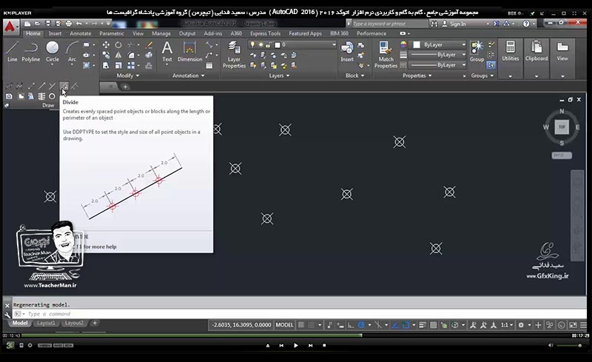
Task: Toggle transparency display in status bar
Action: pos(434,325)
